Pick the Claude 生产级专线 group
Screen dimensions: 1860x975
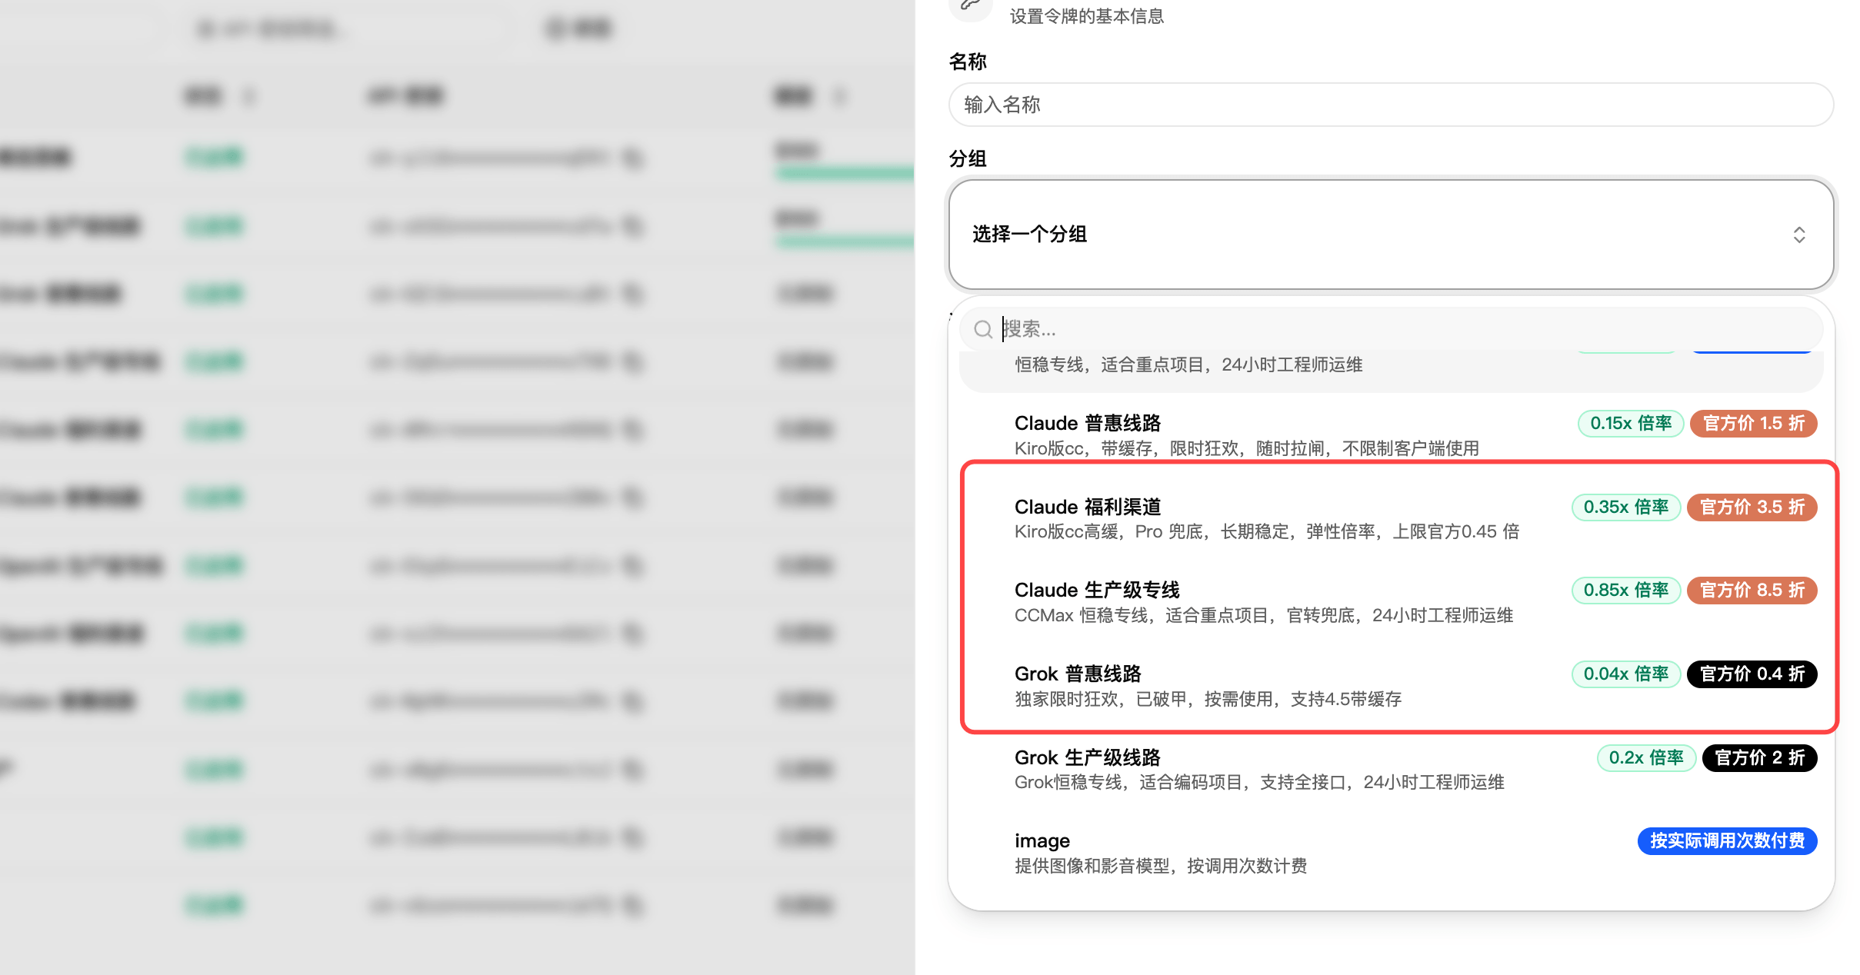tap(1391, 601)
